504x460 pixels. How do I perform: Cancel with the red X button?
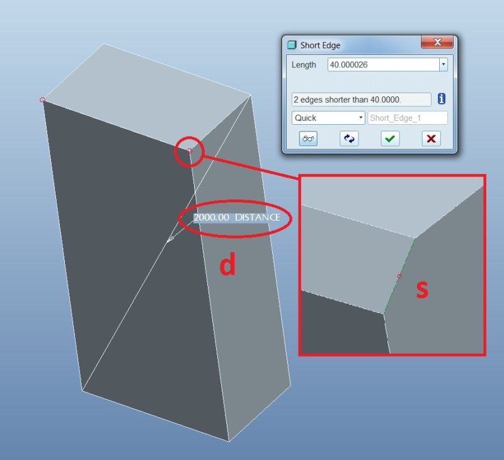click(x=431, y=139)
